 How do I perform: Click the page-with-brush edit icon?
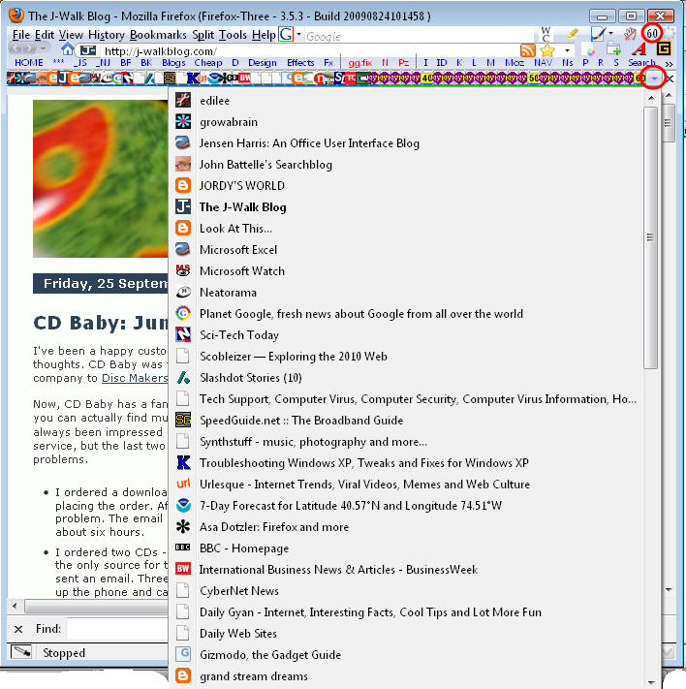[x=598, y=33]
